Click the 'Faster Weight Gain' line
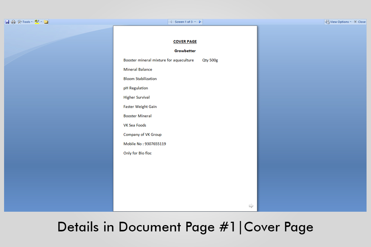Image resolution: width=371 pixels, height=247 pixels. click(x=140, y=107)
